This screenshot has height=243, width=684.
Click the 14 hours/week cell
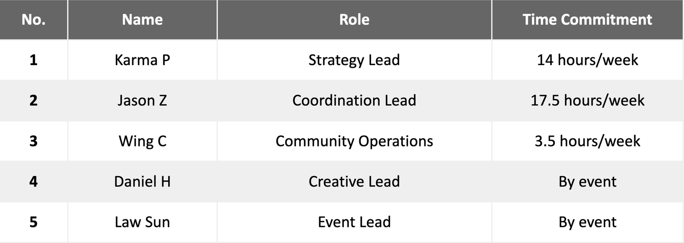tap(587, 60)
